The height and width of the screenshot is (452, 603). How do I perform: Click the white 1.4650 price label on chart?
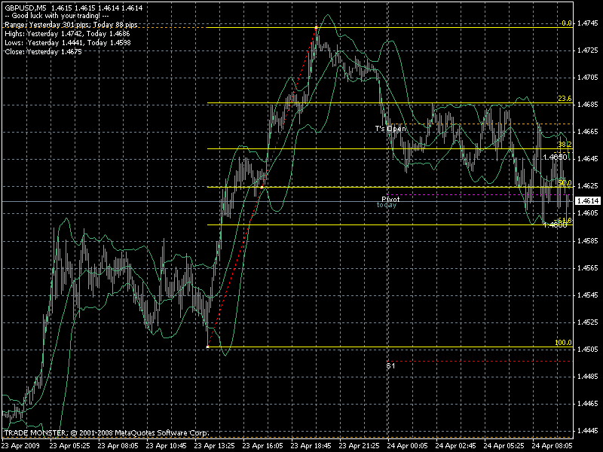tap(555, 157)
